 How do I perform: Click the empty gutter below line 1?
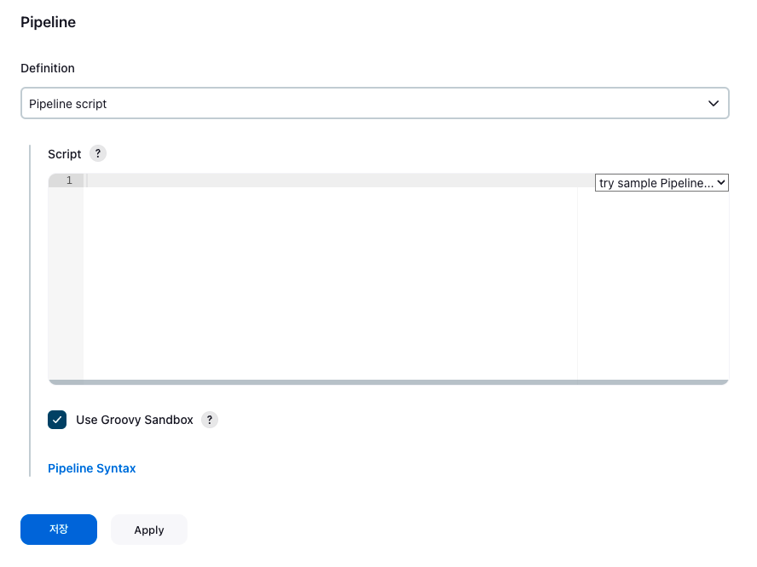66,283
